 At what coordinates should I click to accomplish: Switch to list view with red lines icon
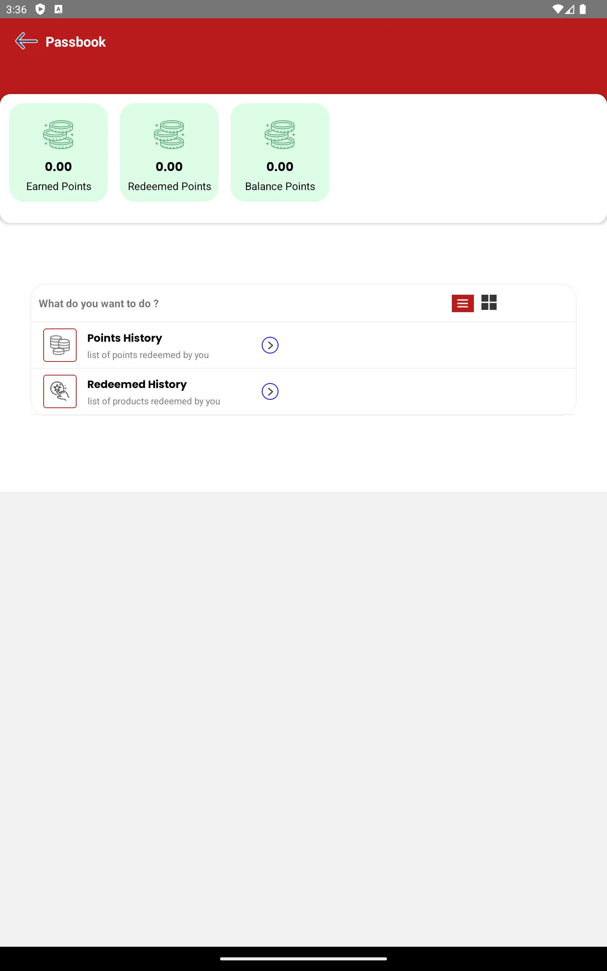(x=462, y=303)
